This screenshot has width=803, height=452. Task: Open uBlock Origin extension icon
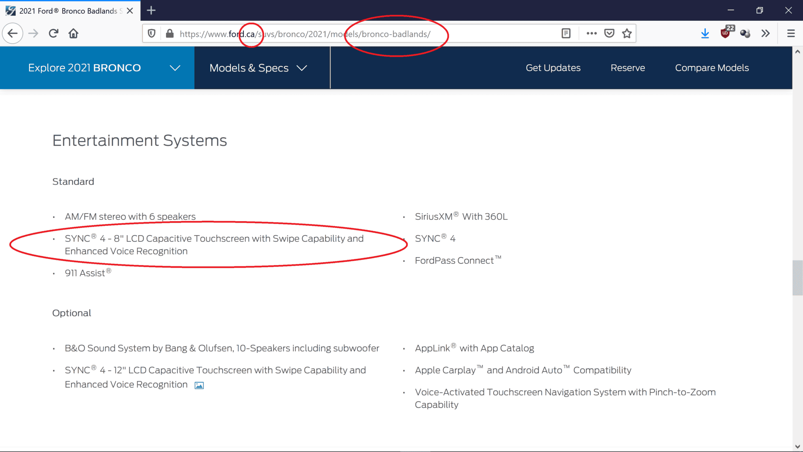pyautogui.click(x=726, y=33)
